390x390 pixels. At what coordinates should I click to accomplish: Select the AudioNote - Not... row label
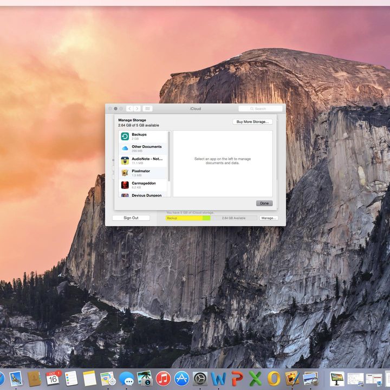[x=147, y=159]
